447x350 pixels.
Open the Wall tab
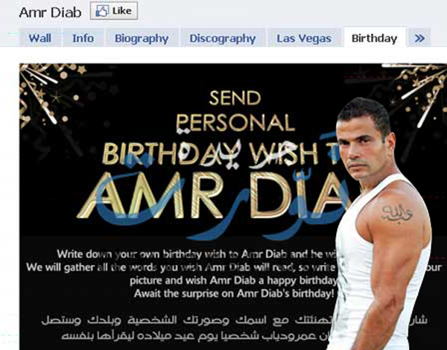pos(40,38)
